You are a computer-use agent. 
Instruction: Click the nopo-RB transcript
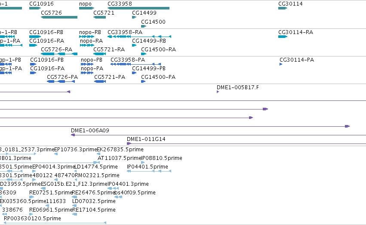[x=86, y=37]
